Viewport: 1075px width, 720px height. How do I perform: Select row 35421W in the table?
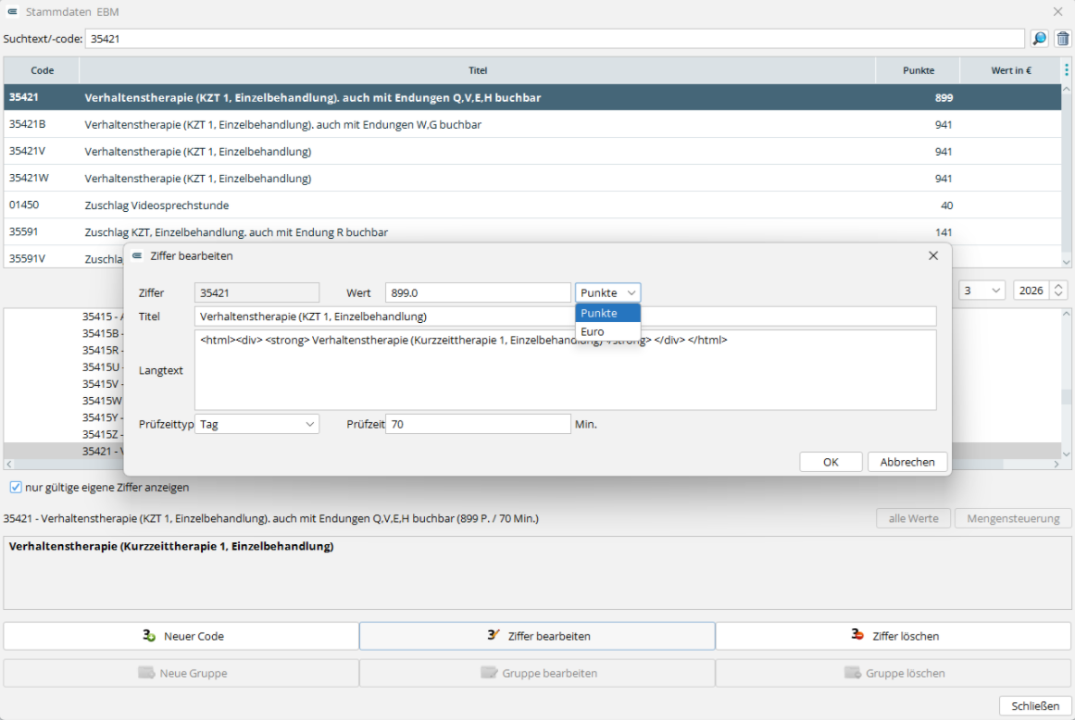[532, 178]
